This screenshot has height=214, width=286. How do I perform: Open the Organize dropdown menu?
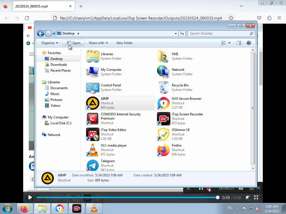pyautogui.click(x=50, y=43)
